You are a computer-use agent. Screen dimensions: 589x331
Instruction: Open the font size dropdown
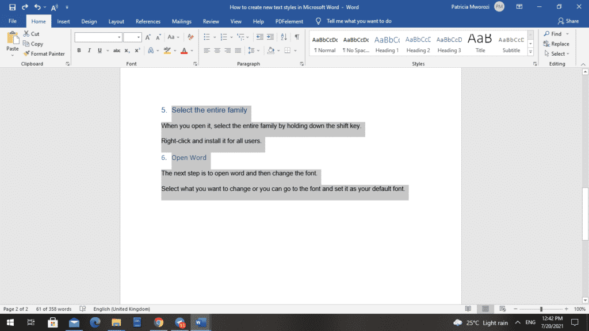[x=139, y=37]
